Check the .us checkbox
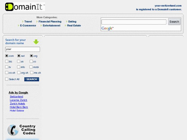 [x=19, y=61]
